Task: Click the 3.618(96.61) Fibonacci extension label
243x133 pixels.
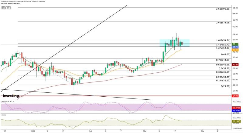Action: click(x=223, y=9)
